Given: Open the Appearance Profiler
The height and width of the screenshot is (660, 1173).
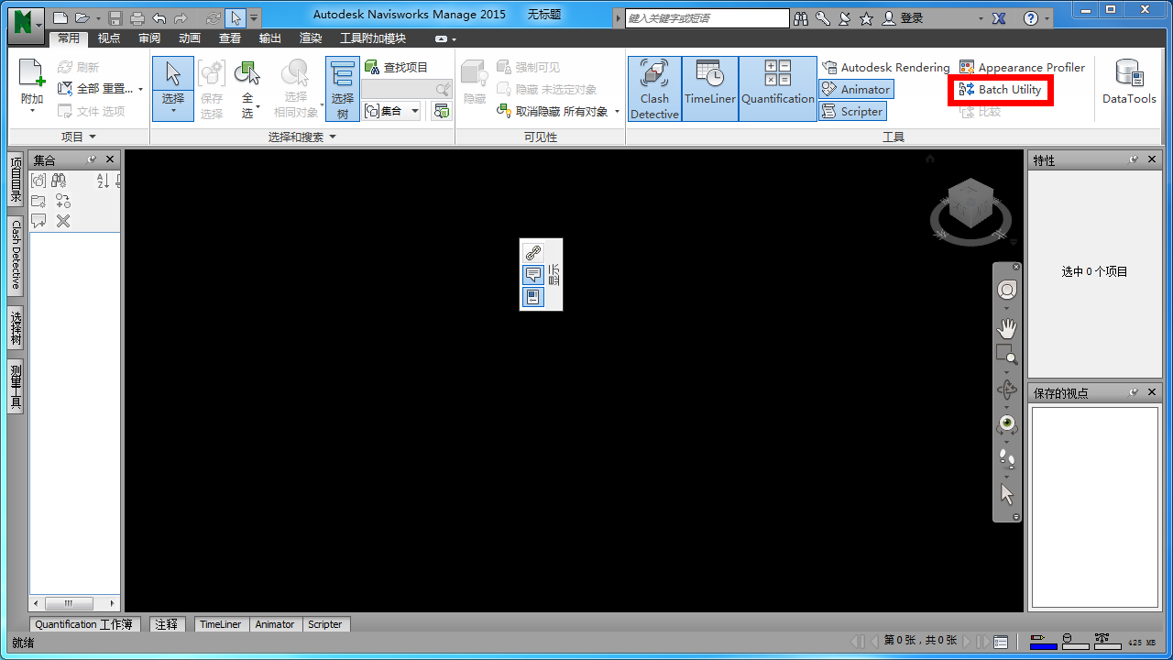Looking at the screenshot, I should point(1022,67).
